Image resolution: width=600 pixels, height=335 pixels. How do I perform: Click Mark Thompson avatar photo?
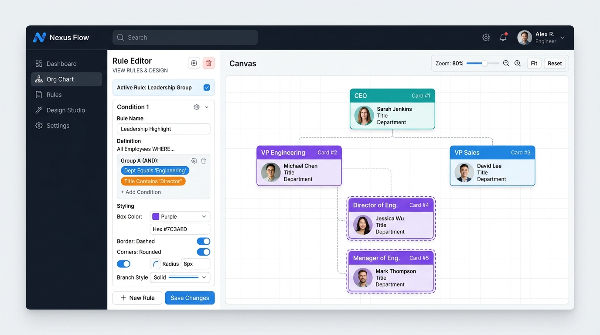[363, 278]
